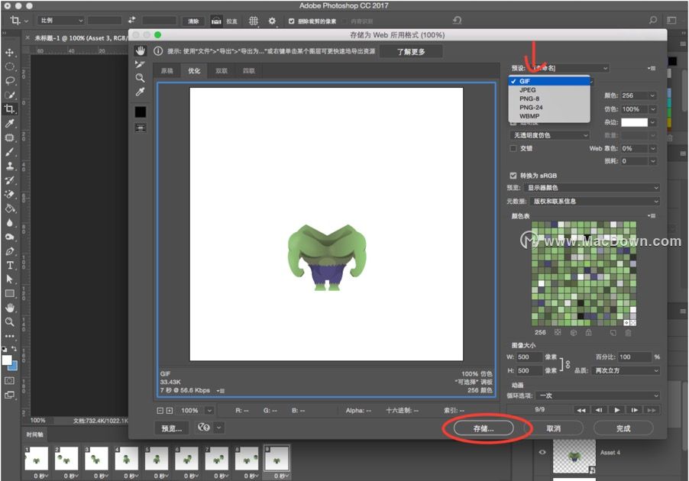Select frame 1 thumbnail in the timeline
The image size is (689, 481).
point(37,459)
